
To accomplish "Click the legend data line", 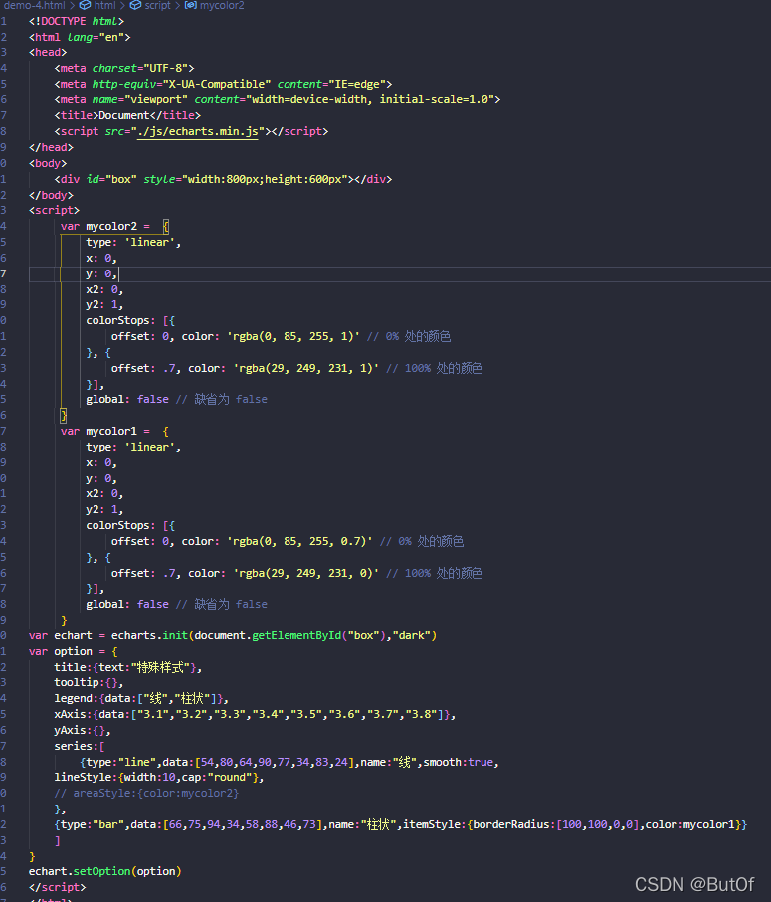I will coord(141,699).
